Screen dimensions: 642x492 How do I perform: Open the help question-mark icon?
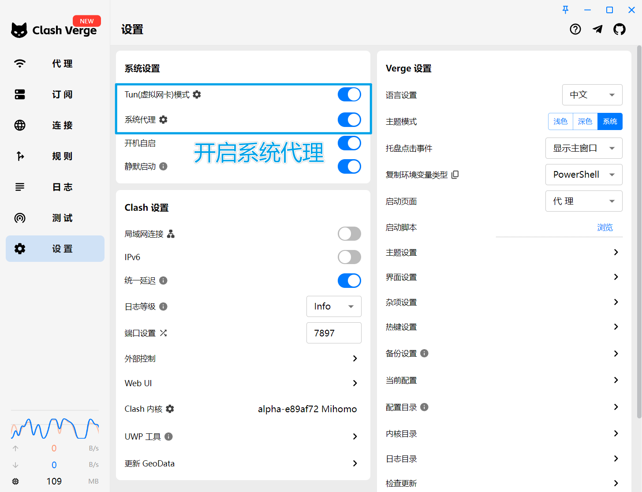575,29
